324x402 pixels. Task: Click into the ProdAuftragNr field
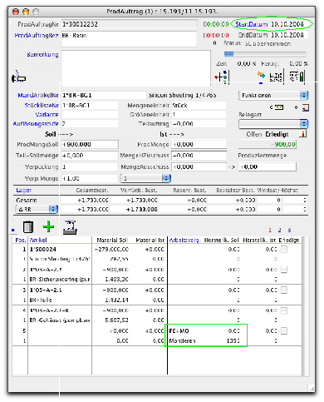click(130, 24)
